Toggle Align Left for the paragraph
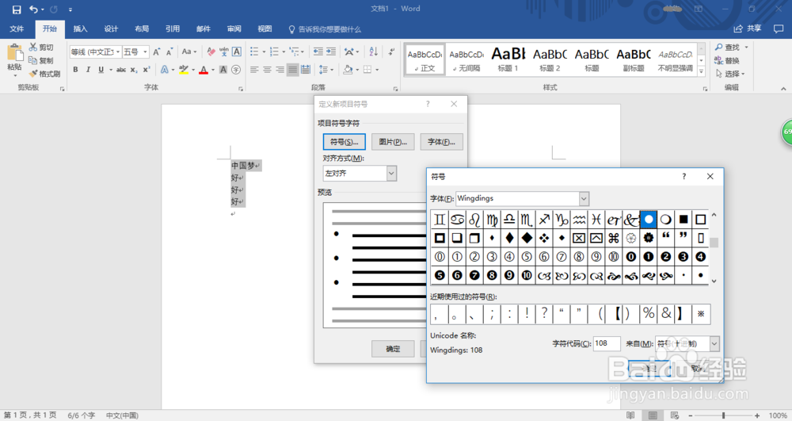The image size is (792, 421). tap(254, 70)
